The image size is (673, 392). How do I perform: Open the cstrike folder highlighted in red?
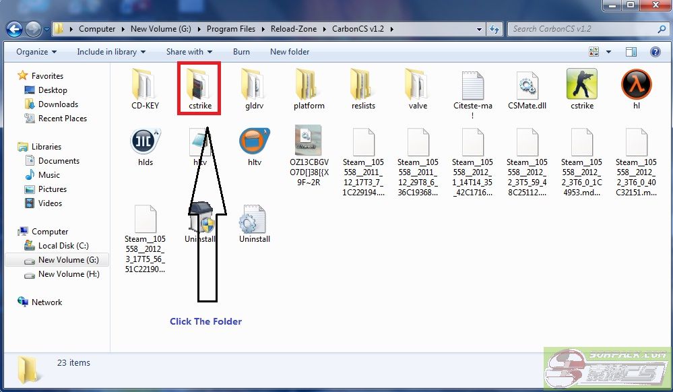[199, 86]
